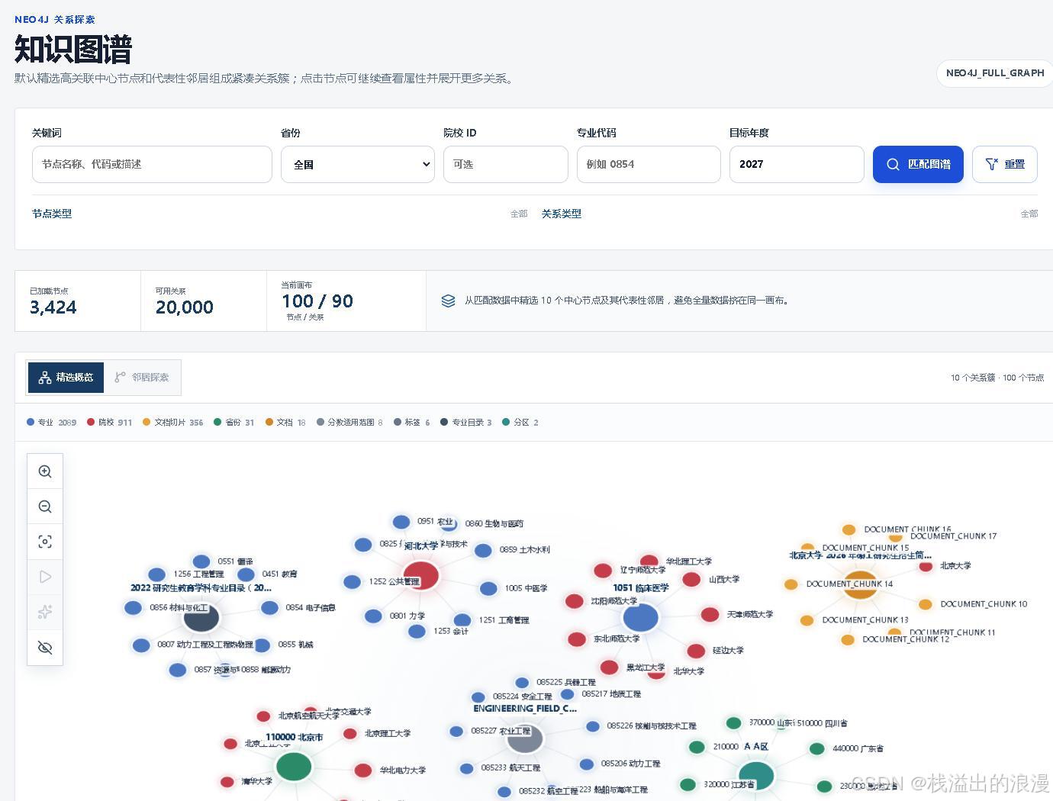Select the dark 2022 研究生教育学科专业目录 node
This screenshot has height=801, width=1053.
click(201, 617)
